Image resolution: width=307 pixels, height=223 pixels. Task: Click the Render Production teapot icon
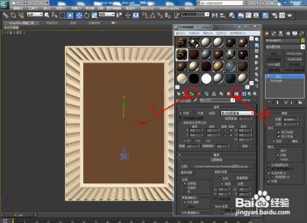tap(290, 15)
